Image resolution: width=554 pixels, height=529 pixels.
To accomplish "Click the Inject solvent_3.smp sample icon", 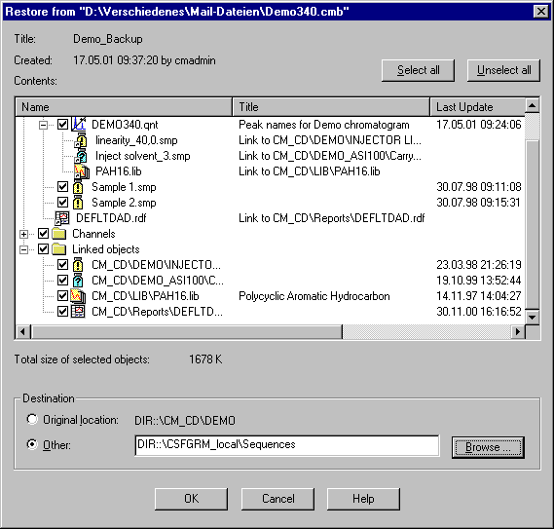I will [81, 156].
